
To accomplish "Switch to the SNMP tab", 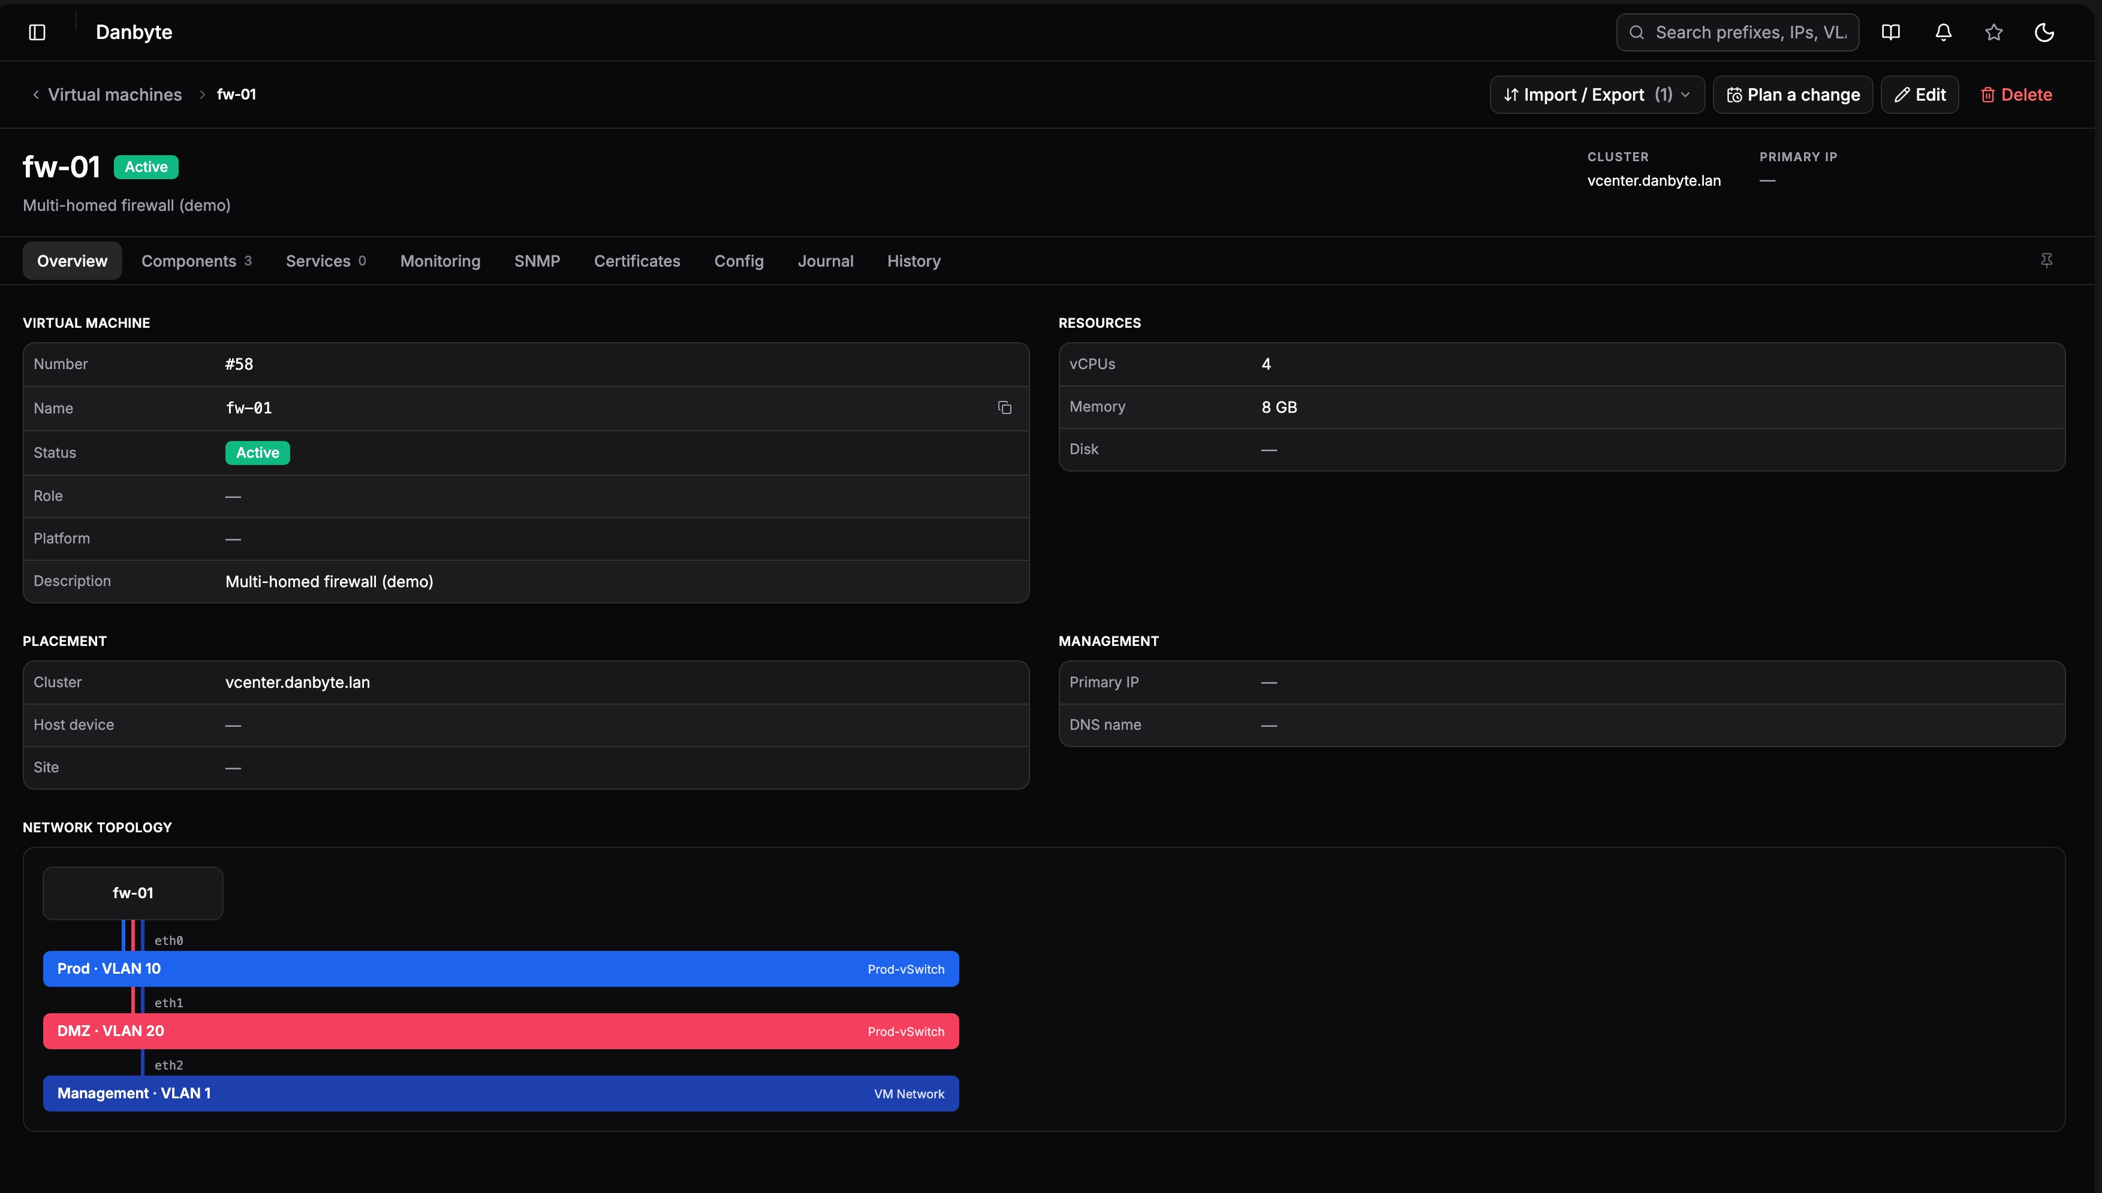I will (537, 261).
